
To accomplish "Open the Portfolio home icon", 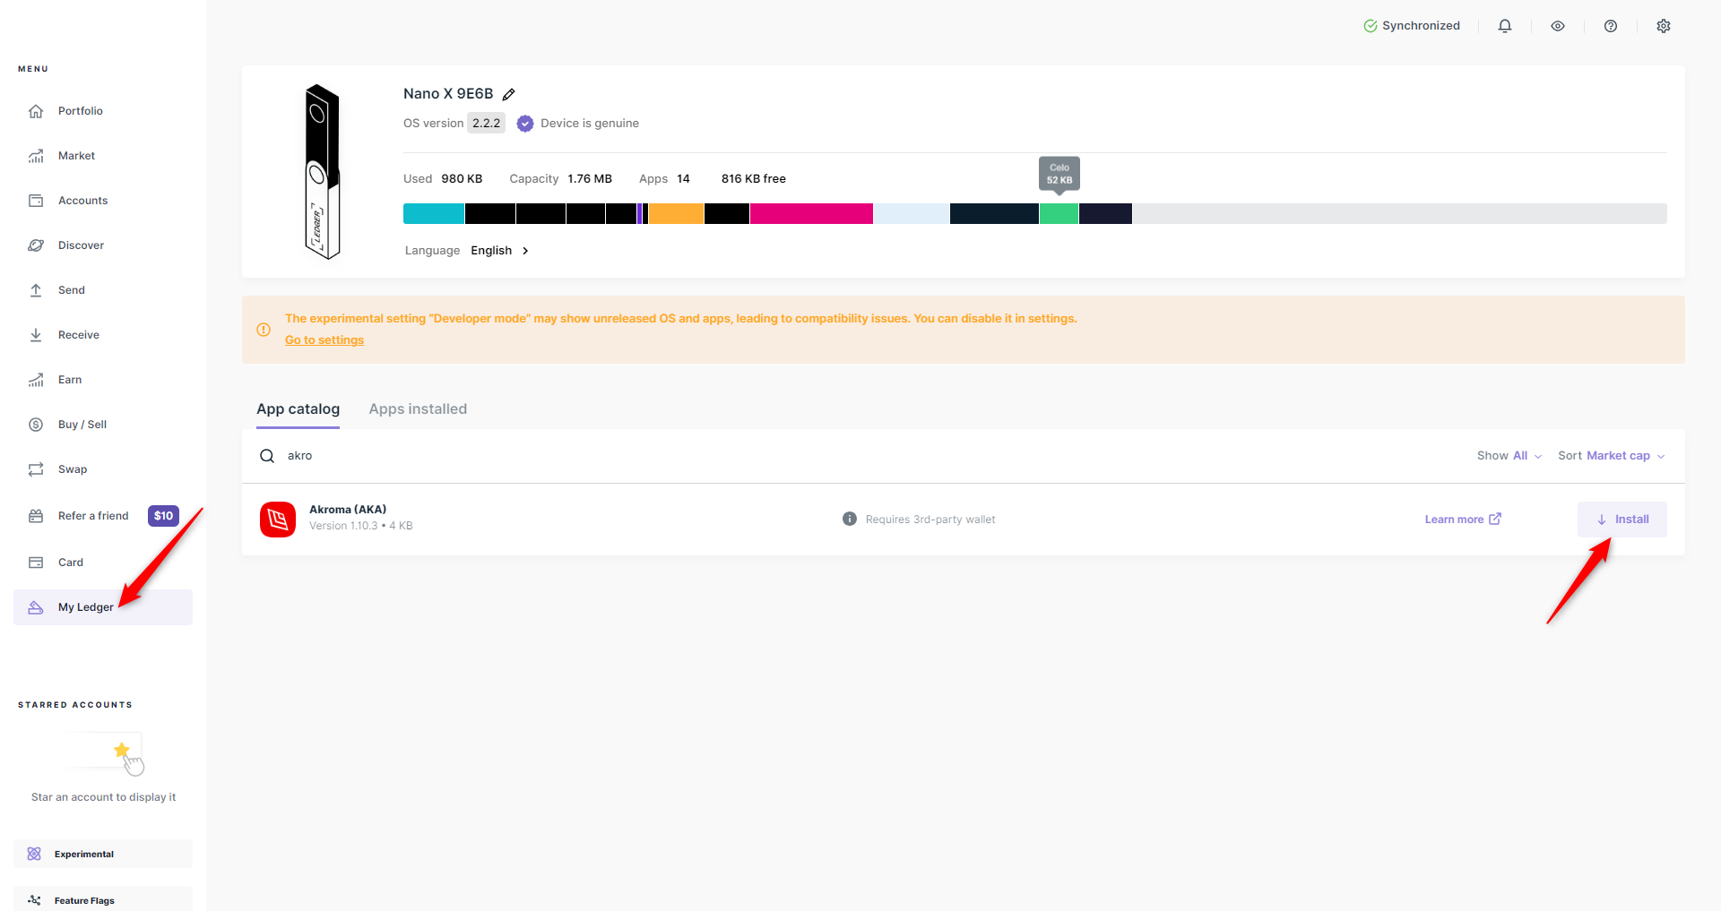I will coord(36,111).
